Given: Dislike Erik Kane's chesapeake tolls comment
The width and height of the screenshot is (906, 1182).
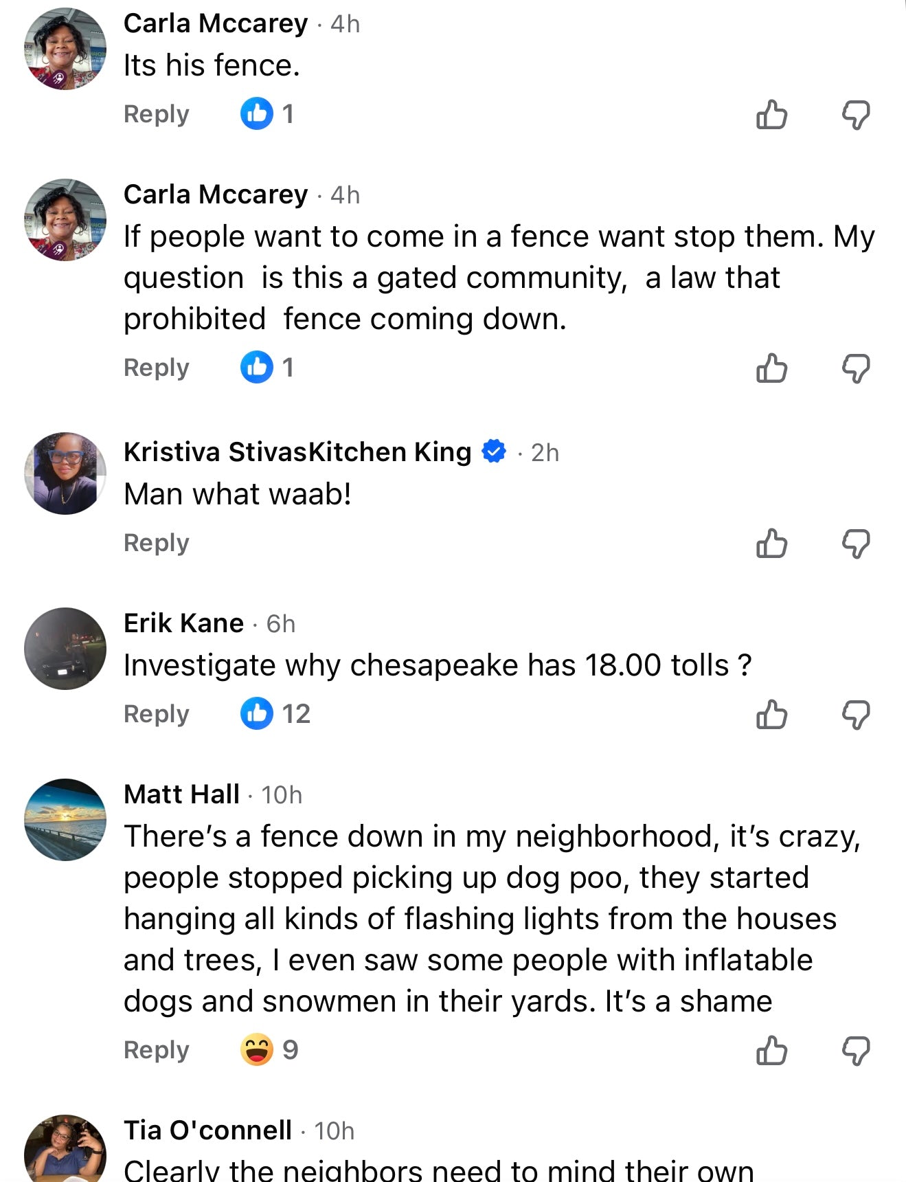Looking at the screenshot, I should tap(856, 715).
